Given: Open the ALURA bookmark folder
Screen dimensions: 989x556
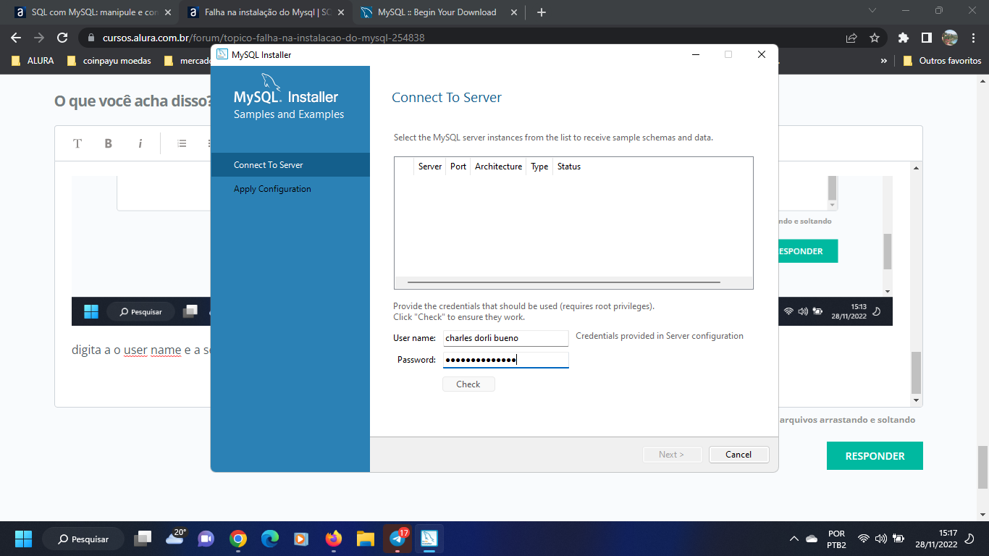Looking at the screenshot, I should (33, 61).
